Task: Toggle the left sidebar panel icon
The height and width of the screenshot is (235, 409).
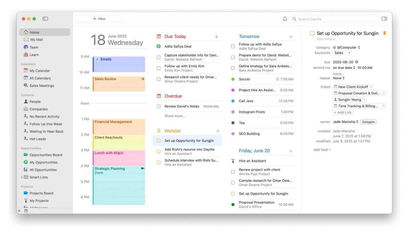Action: pos(45,19)
